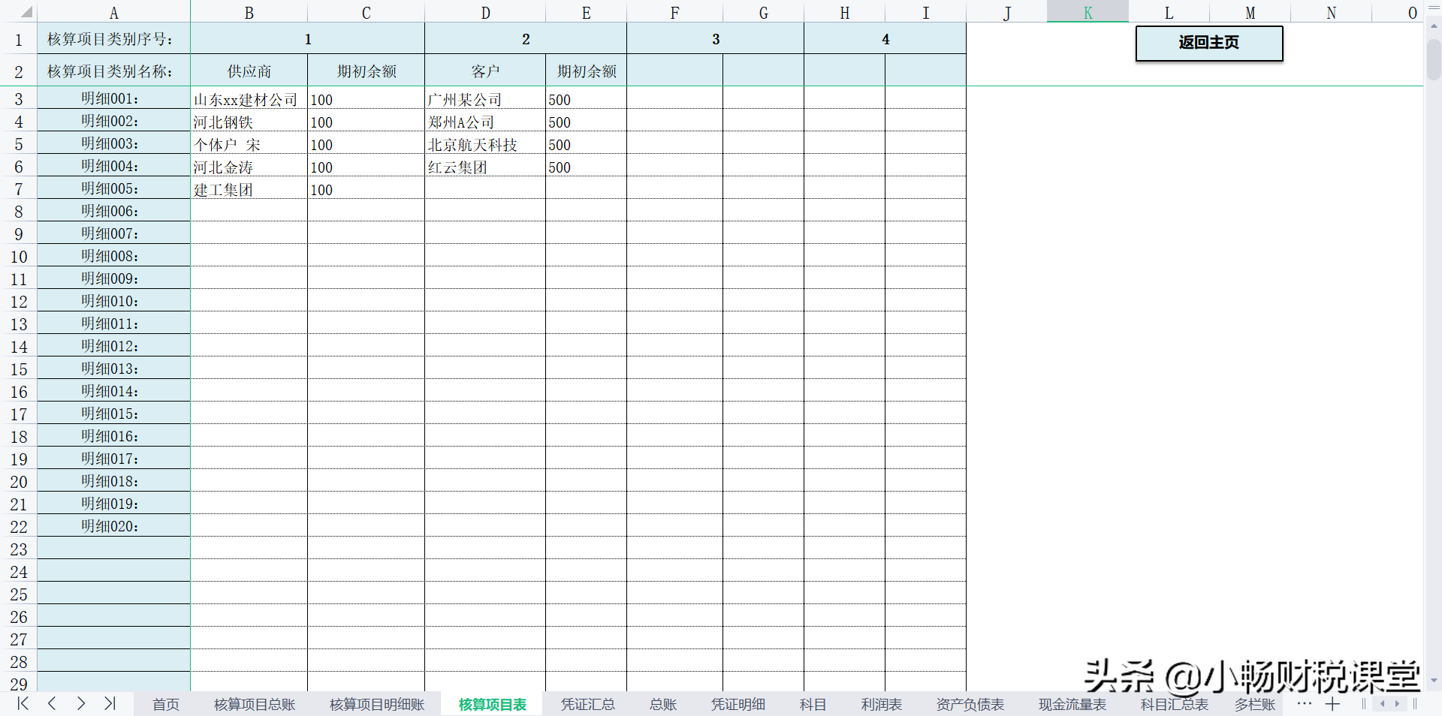Select row 7 header
This screenshot has height=716, width=1442.
[19, 188]
